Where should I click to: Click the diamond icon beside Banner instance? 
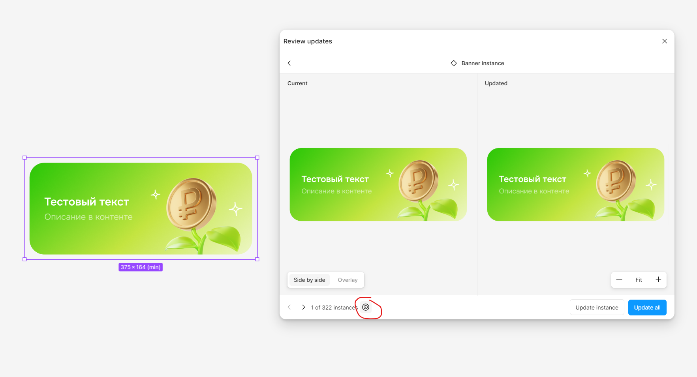click(454, 63)
